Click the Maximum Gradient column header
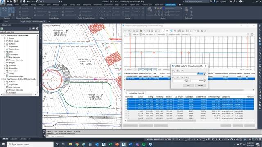The height and width of the screenshot is (147, 262). (x=236, y=73)
